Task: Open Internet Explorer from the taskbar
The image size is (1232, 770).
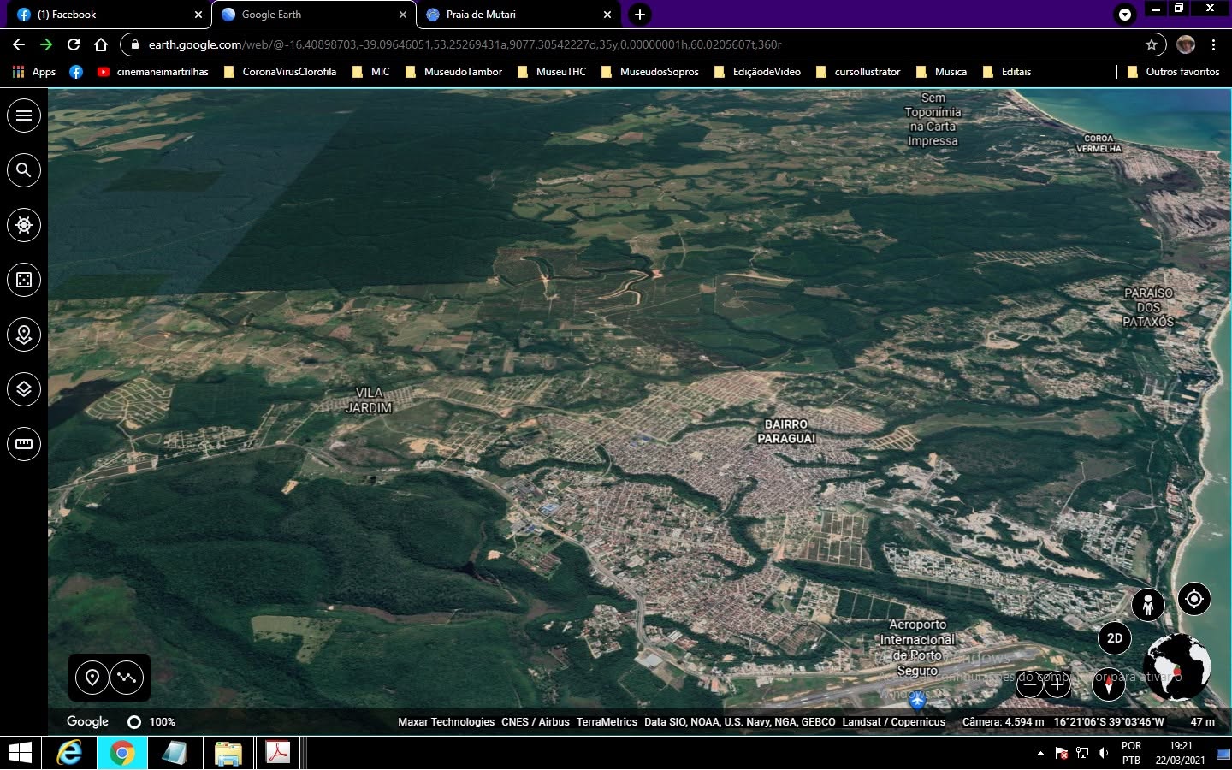Action: pos(68,753)
